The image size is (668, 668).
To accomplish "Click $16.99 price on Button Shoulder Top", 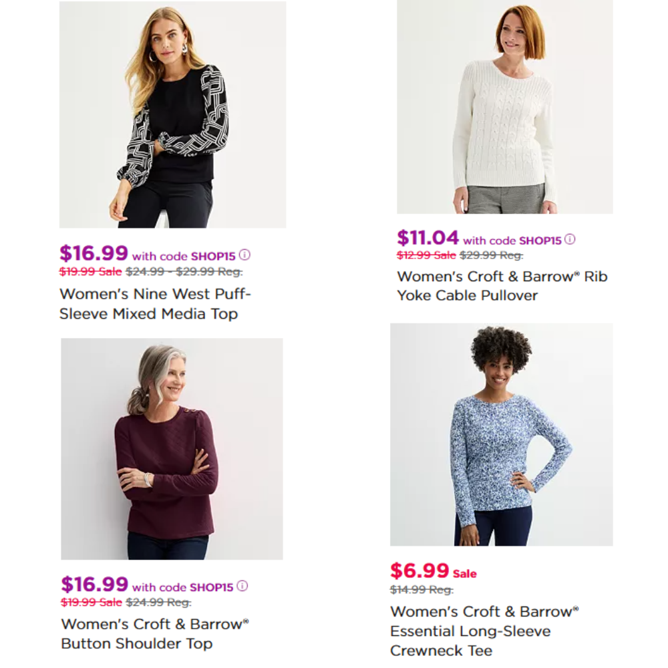I will click(95, 584).
